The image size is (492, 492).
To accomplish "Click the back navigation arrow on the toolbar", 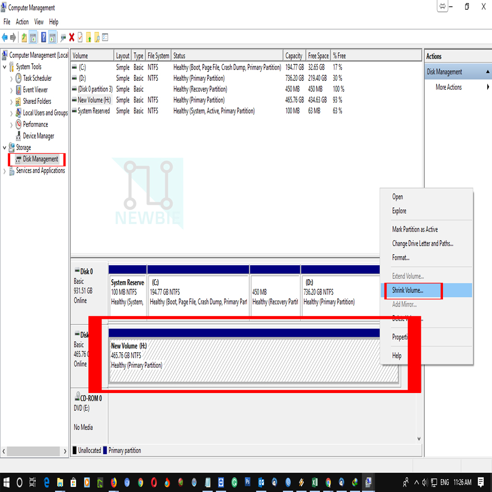I will (5, 37).
